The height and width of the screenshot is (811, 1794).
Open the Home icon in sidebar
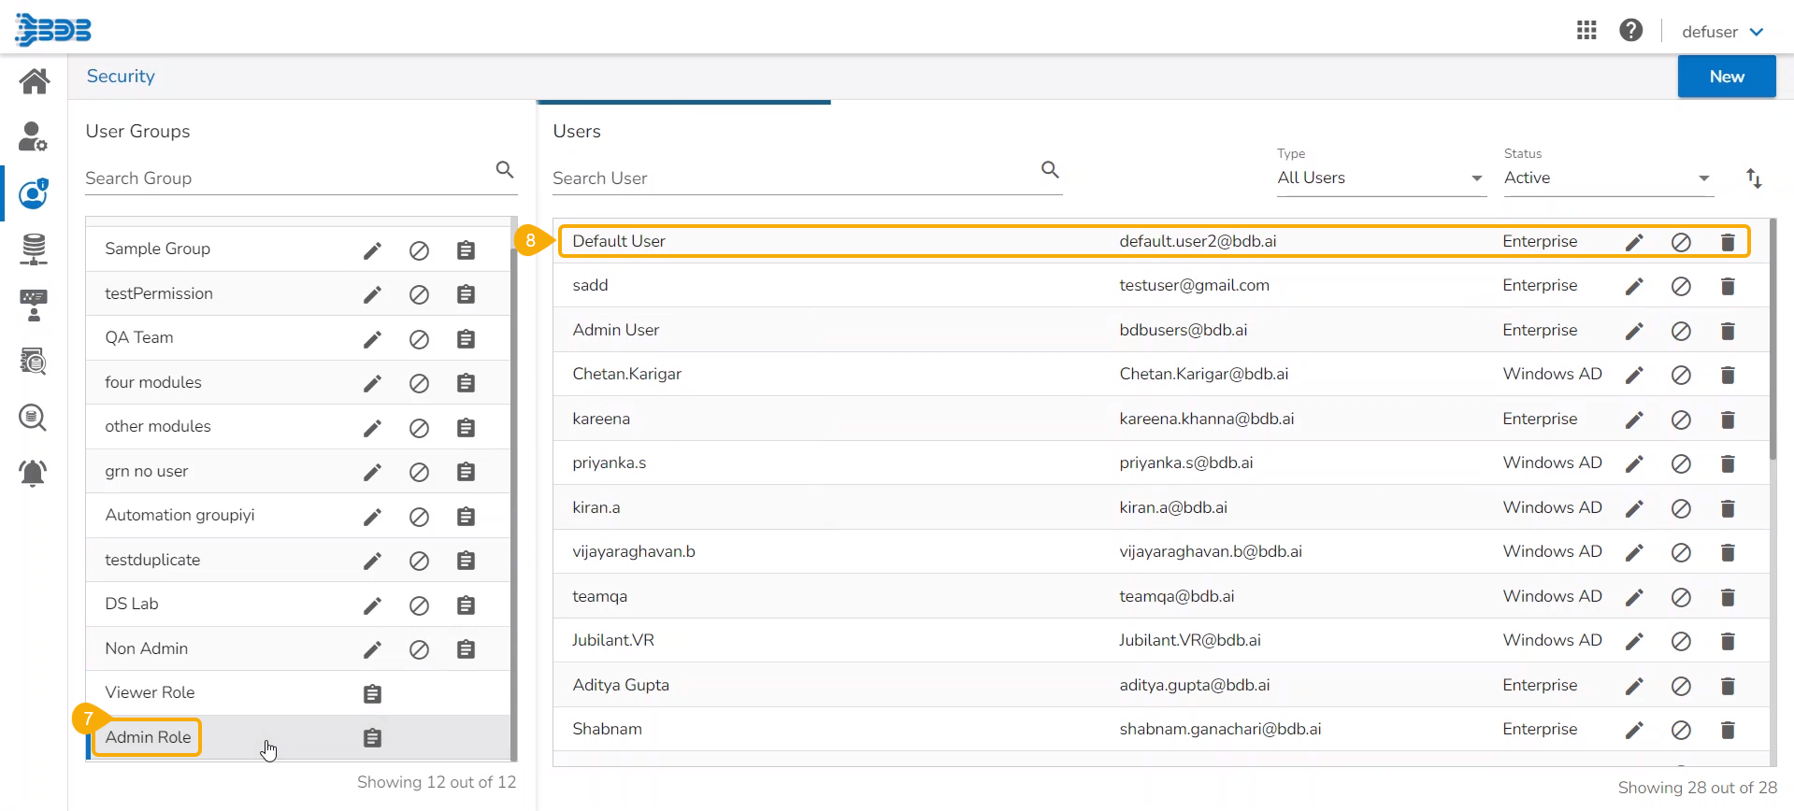(x=34, y=81)
